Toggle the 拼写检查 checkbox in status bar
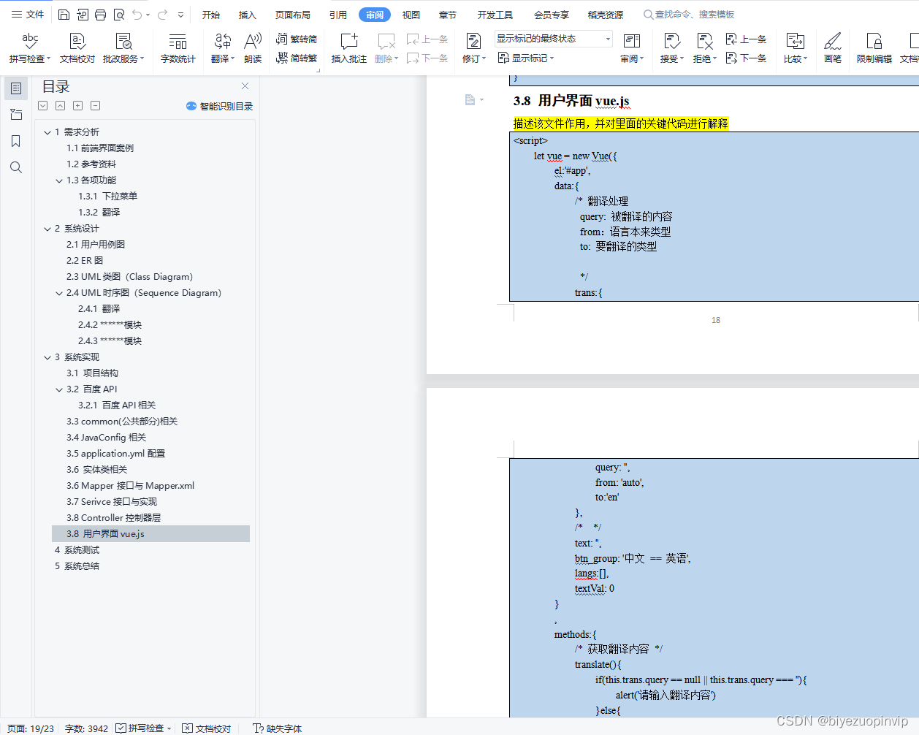 click(122, 728)
